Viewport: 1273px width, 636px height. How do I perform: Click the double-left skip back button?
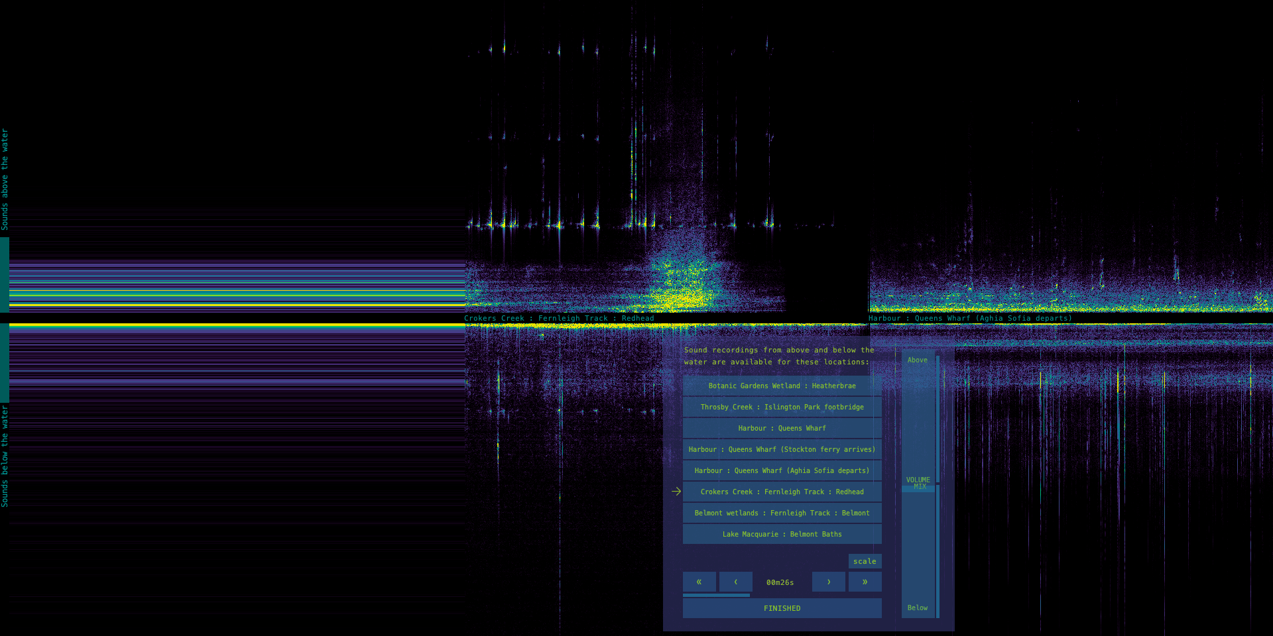coord(699,582)
